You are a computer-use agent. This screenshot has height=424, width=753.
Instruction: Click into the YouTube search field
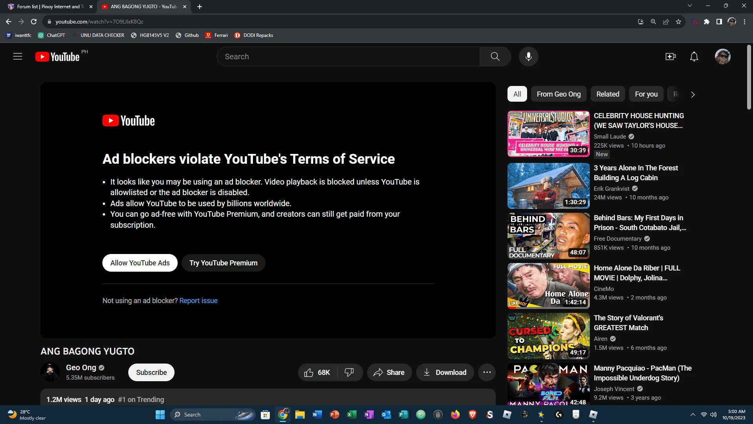pos(348,57)
